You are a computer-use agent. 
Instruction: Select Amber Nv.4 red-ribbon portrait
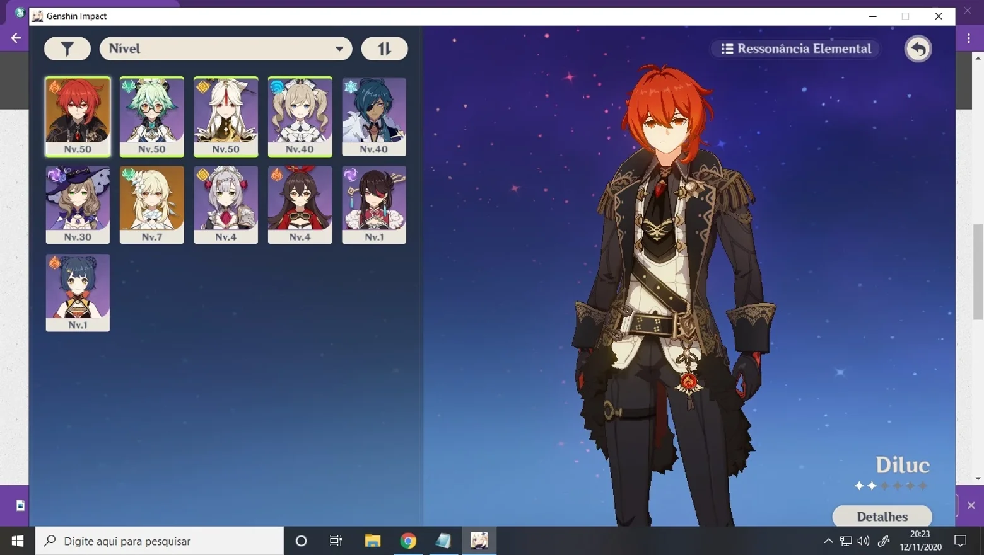tap(300, 205)
